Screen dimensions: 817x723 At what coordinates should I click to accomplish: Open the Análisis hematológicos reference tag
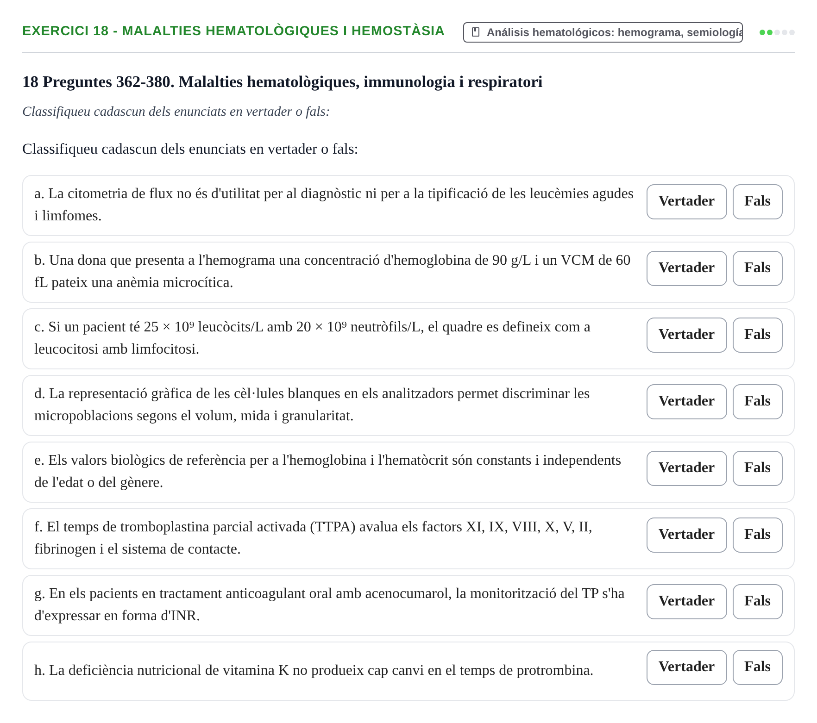click(603, 32)
